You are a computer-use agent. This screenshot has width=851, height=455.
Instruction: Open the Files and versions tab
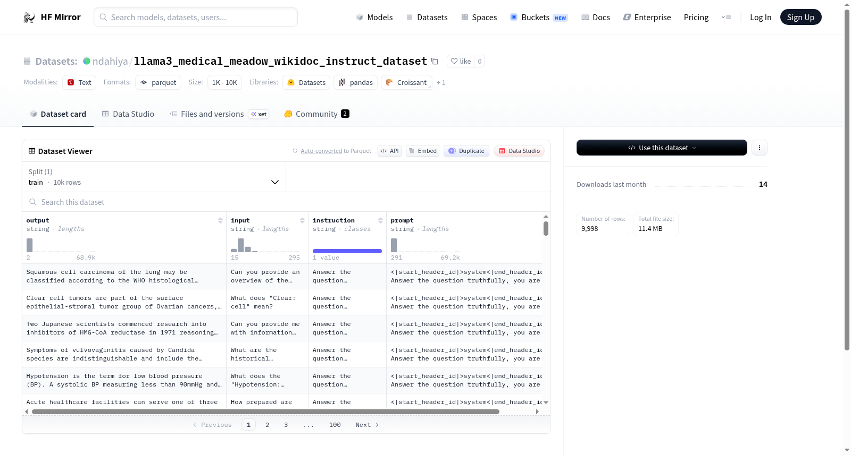219,114
